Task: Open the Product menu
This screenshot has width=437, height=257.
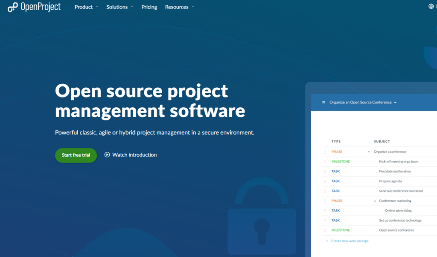Action: (84, 7)
